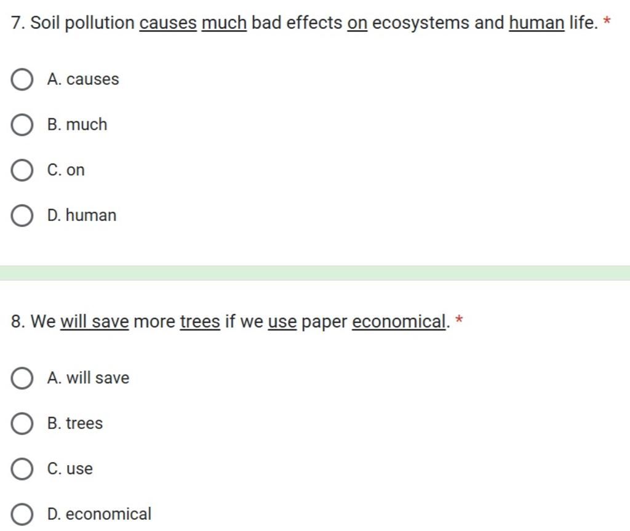Choose the "B. much" radio button
This screenshot has height=531, width=630.
(x=22, y=125)
